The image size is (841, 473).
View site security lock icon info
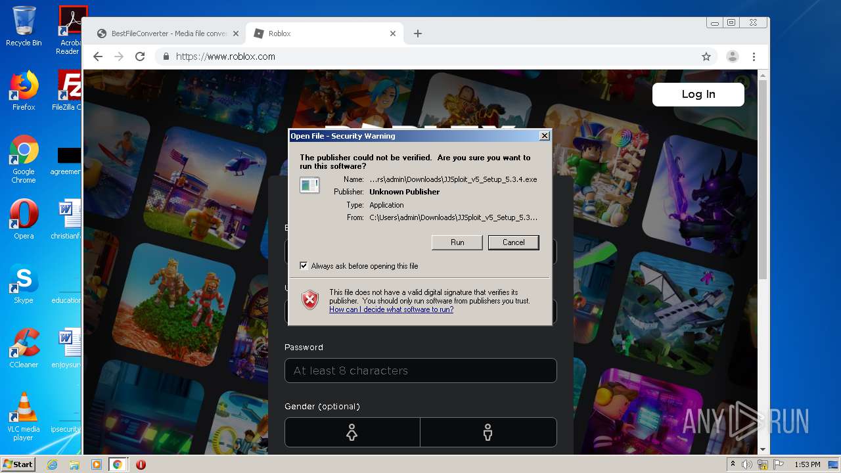click(166, 56)
